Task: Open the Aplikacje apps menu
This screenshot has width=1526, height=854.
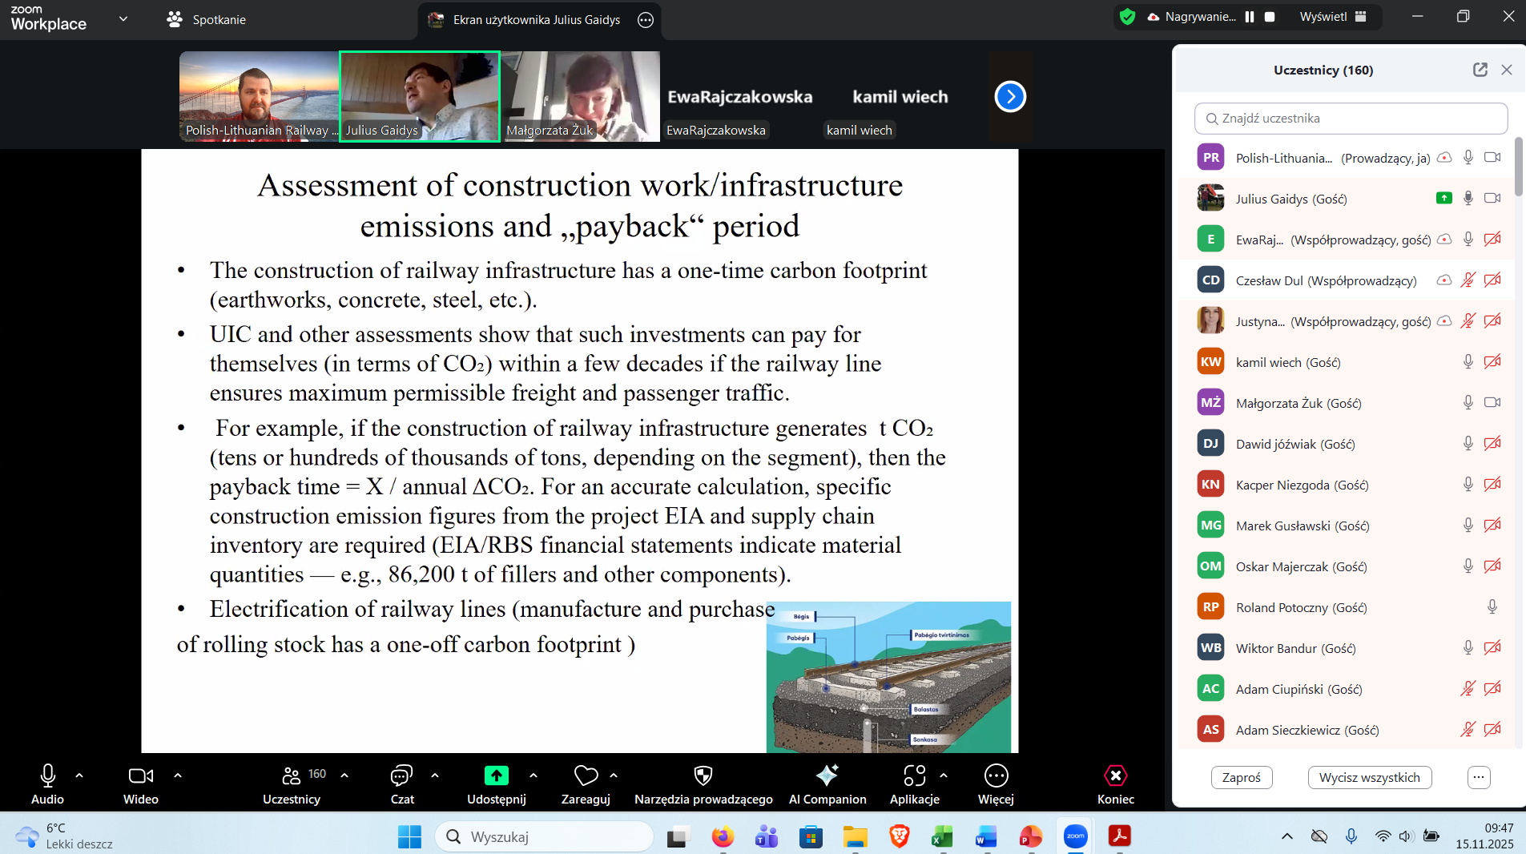Action: point(914,776)
